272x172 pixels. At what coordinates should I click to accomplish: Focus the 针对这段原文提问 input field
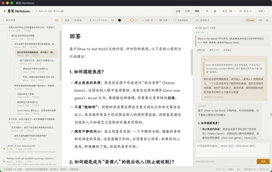point(232,150)
